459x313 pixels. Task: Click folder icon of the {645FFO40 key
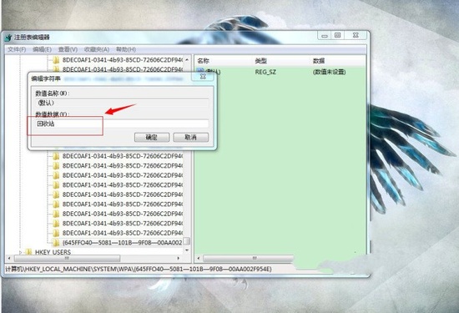pyautogui.click(x=56, y=242)
